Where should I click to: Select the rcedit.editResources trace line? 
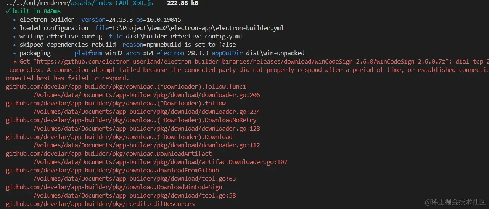pyautogui.click(x=100, y=204)
